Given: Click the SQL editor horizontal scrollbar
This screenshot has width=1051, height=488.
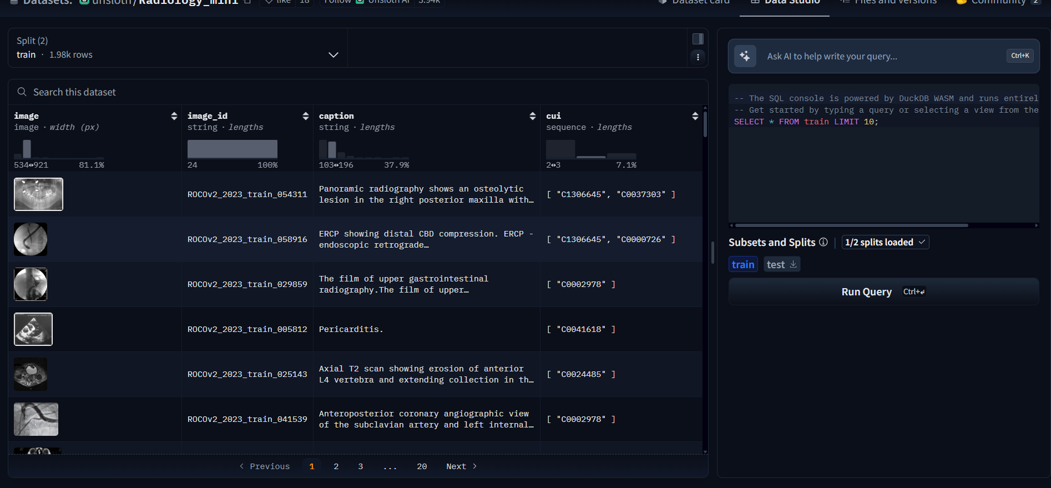Looking at the screenshot, I should tap(851, 225).
